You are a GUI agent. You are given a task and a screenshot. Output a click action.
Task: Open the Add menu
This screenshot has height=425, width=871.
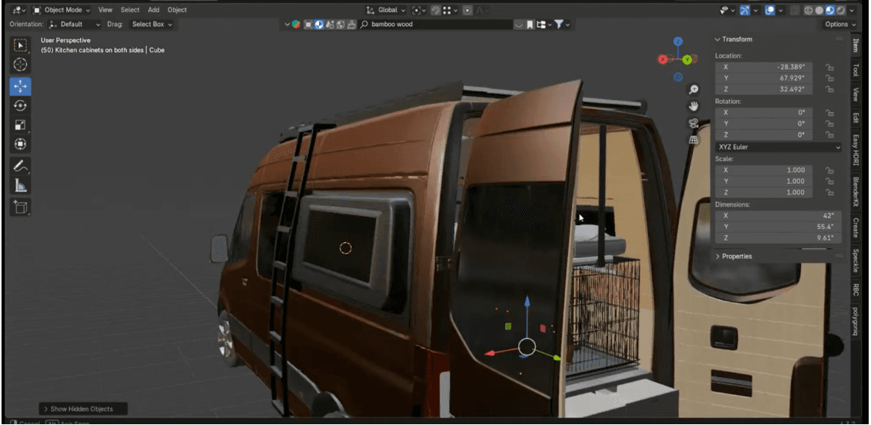click(x=153, y=10)
